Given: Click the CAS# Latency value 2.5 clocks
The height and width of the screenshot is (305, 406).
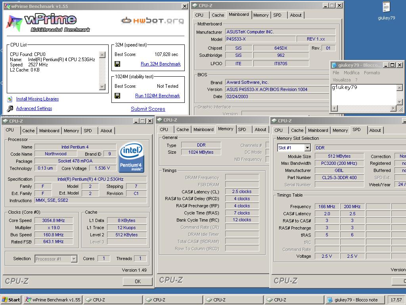Looking at the screenshot, I should click(242, 191).
